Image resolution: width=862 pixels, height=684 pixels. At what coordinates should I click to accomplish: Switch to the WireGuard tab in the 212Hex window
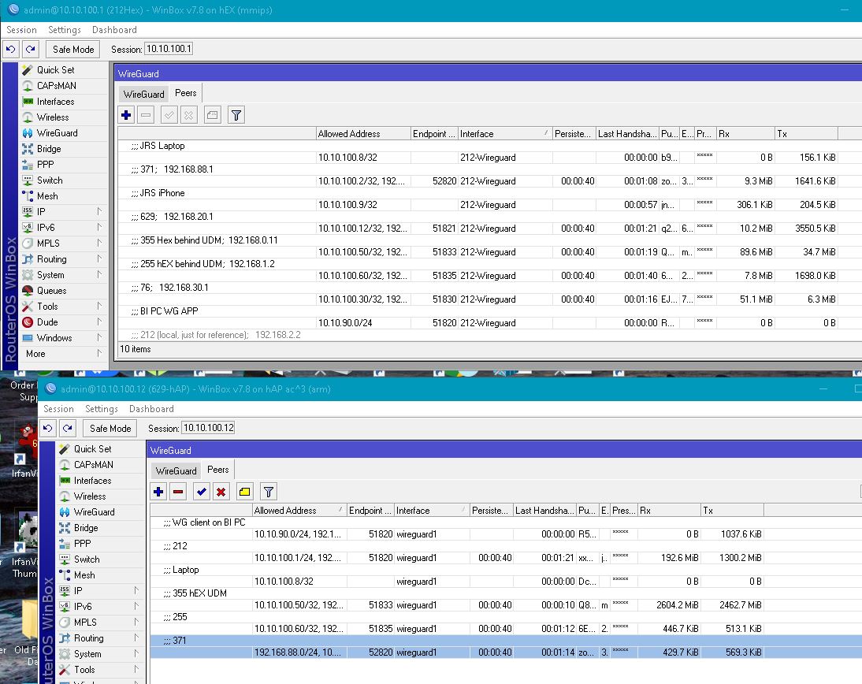[143, 94]
